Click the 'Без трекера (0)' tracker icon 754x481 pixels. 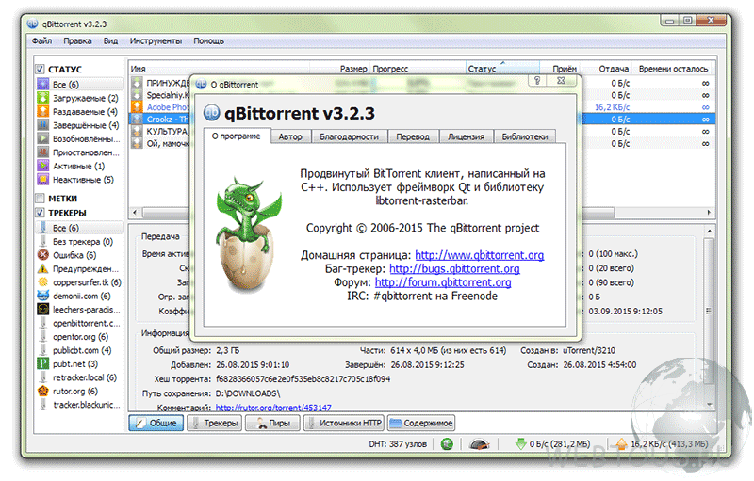pos(42,242)
